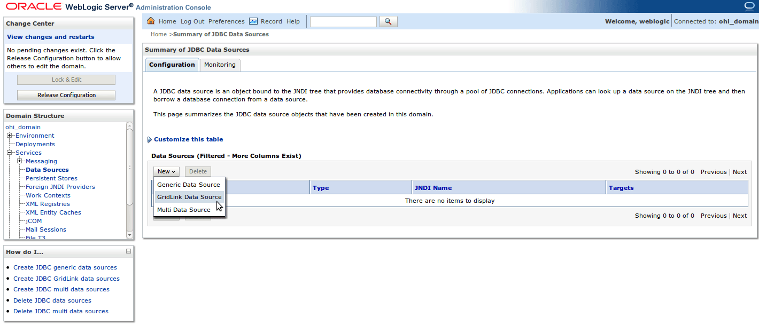Expand the Customize this table triangle
The image size is (759, 325).
click(150, 140)
